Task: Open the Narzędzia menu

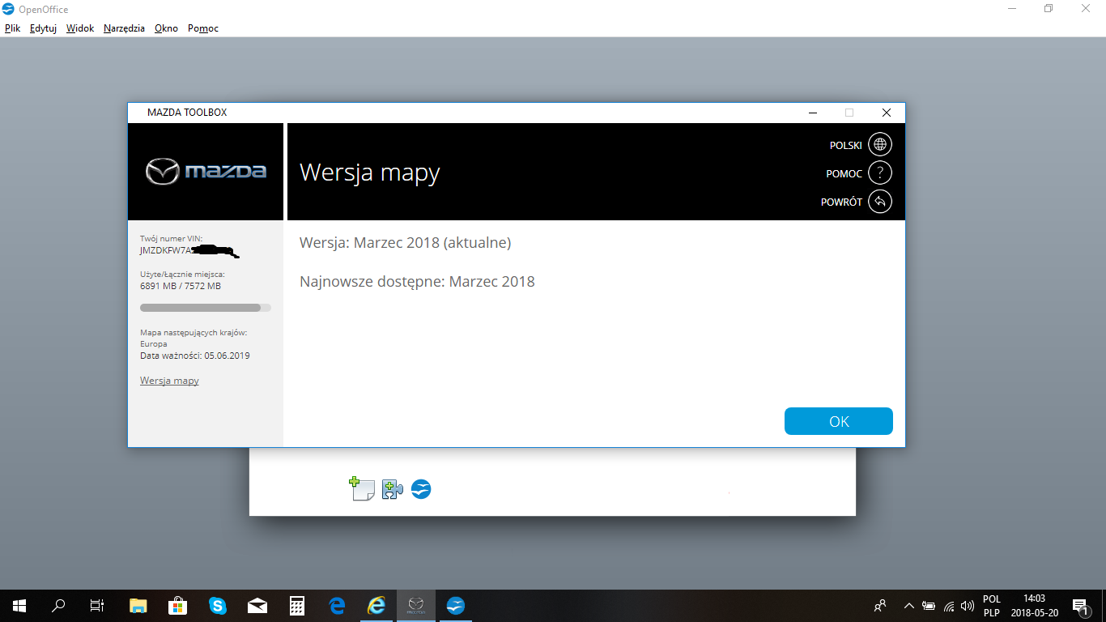Action: pyautogui.click(x=124, y=28)
